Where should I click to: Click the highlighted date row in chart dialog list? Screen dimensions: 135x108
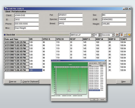(94, 90)
